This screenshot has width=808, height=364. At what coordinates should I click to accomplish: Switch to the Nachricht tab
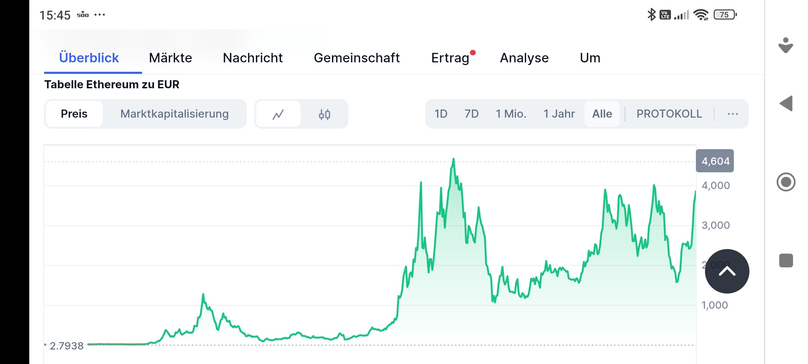(252, 58)
